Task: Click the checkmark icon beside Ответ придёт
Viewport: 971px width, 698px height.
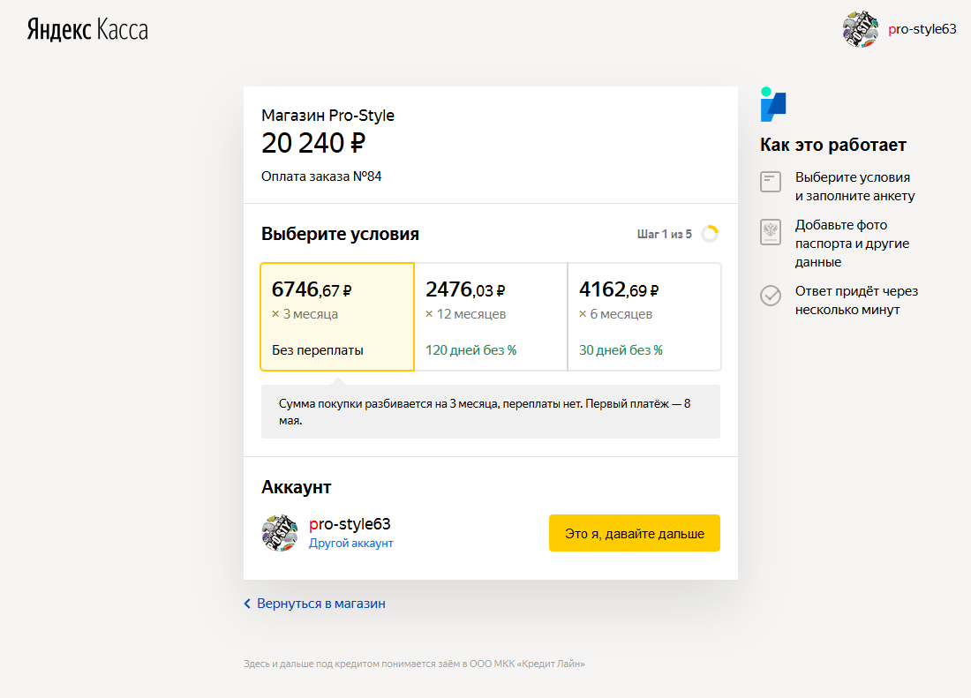Action: 771,296
